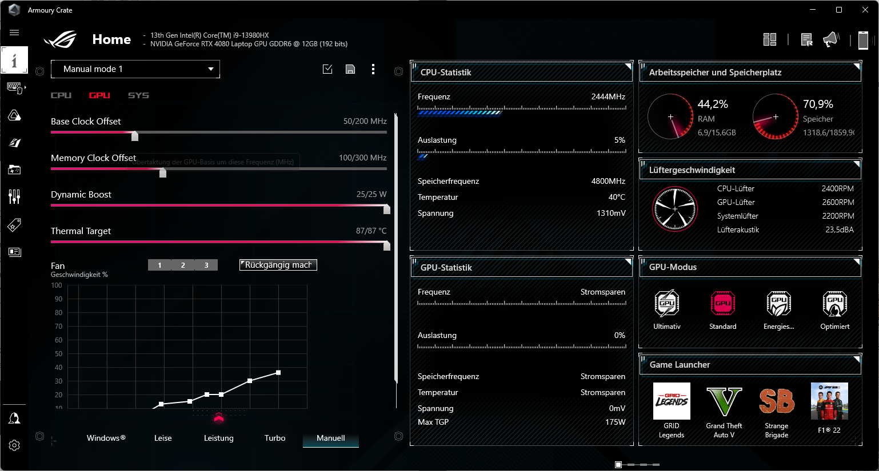The width and height of the screenshot is (879, 471).
Task: Click the Max TGP 175W value
Action: (615, 422)
